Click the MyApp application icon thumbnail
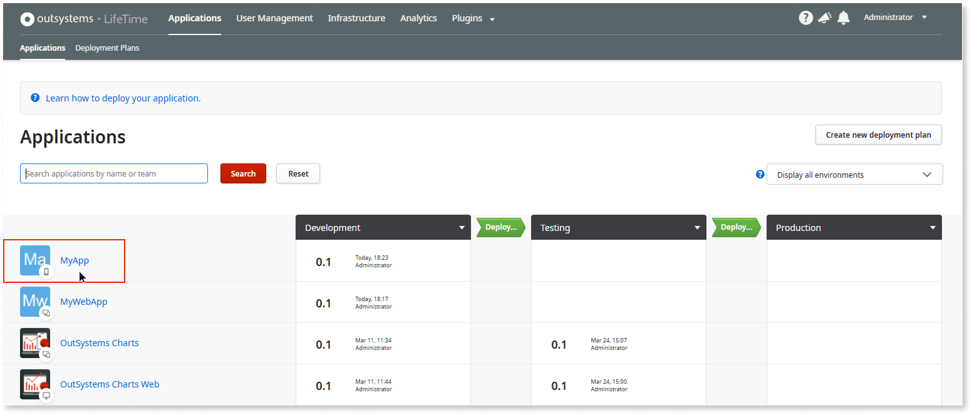972x415 pixels. pyautogui.click(x=34, y=260)
